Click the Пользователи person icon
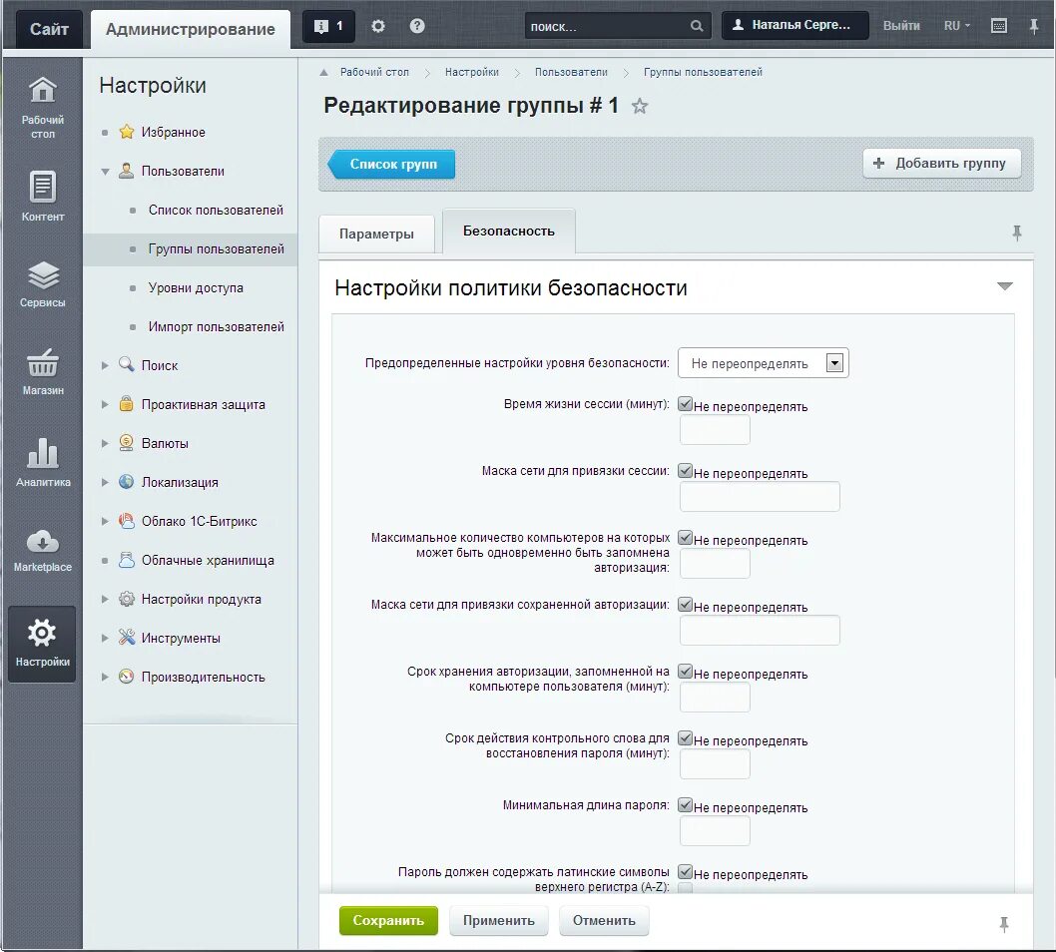 pos(126,171)
